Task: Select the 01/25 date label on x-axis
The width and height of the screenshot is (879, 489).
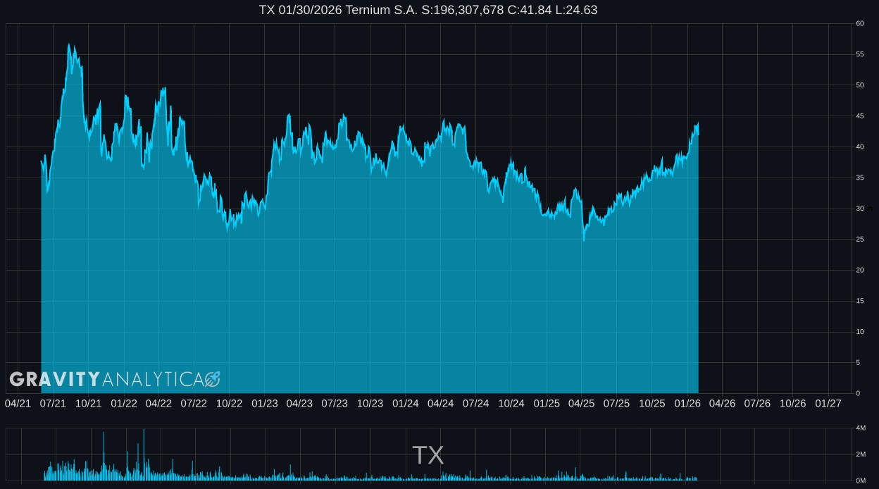Action: [x=546, y=404]
